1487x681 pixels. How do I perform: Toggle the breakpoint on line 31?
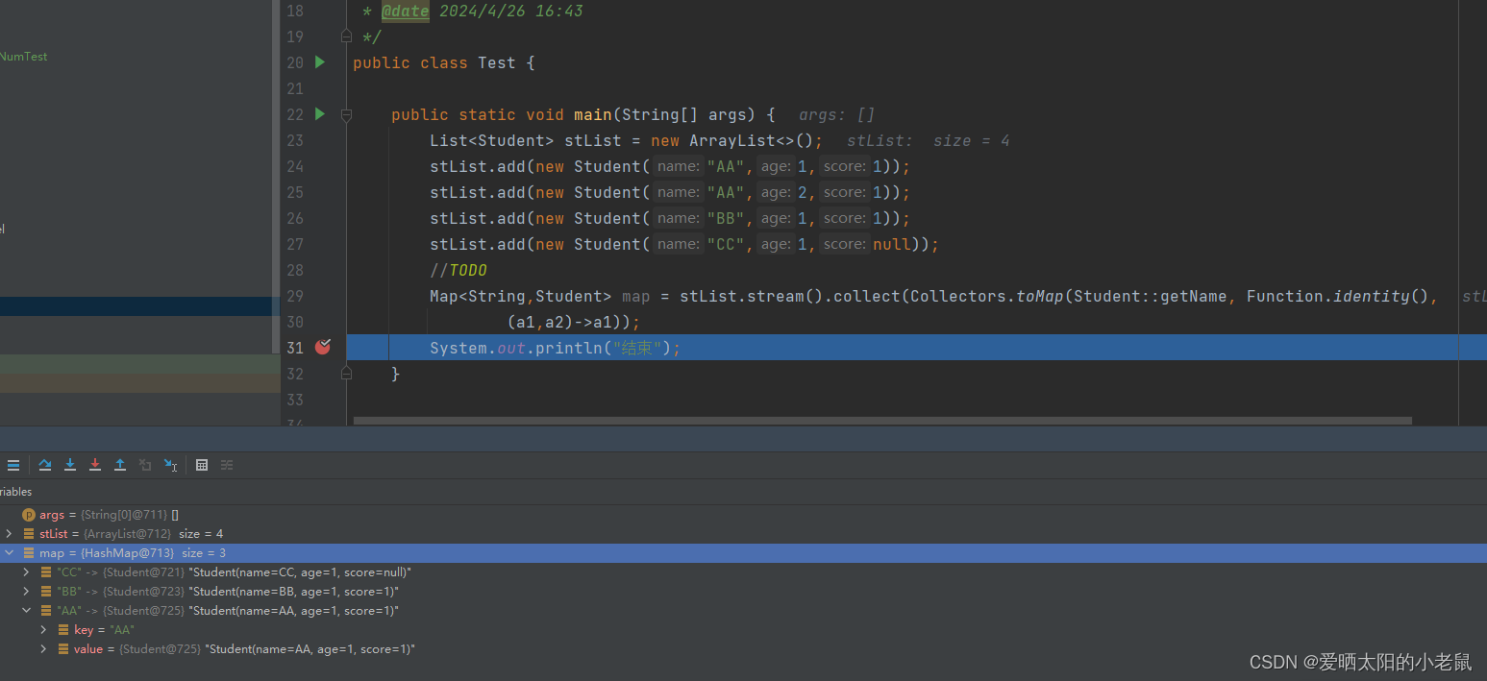tap(323, 347)
